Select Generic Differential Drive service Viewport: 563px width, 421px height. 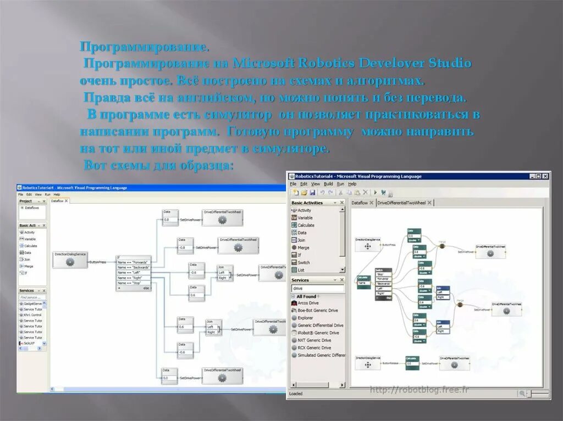[317, 325]
